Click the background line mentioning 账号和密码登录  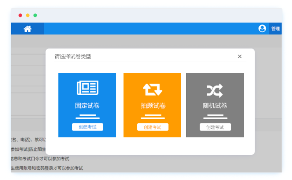(x=47, y=168)
